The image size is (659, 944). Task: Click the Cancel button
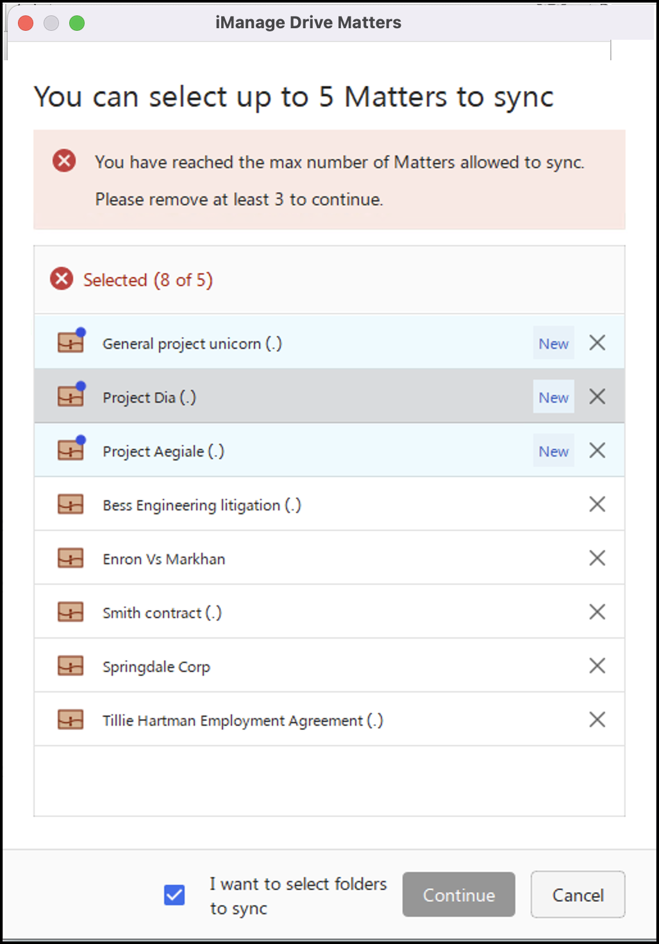click(x=578, y=895)
